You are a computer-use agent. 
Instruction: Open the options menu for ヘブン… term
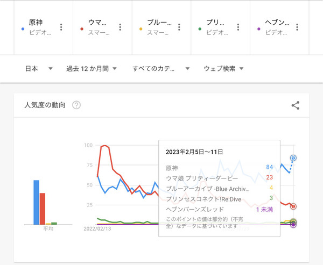tap(297, 27)
